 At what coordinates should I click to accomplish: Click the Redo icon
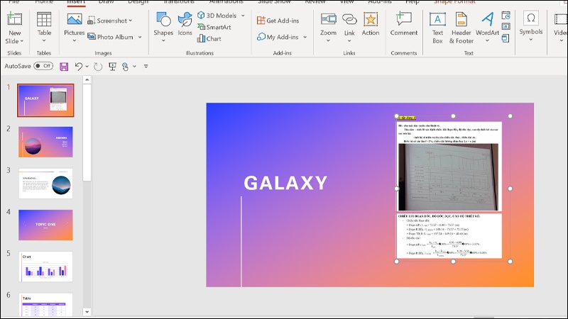pyautogui.click(x=98, y=67)
